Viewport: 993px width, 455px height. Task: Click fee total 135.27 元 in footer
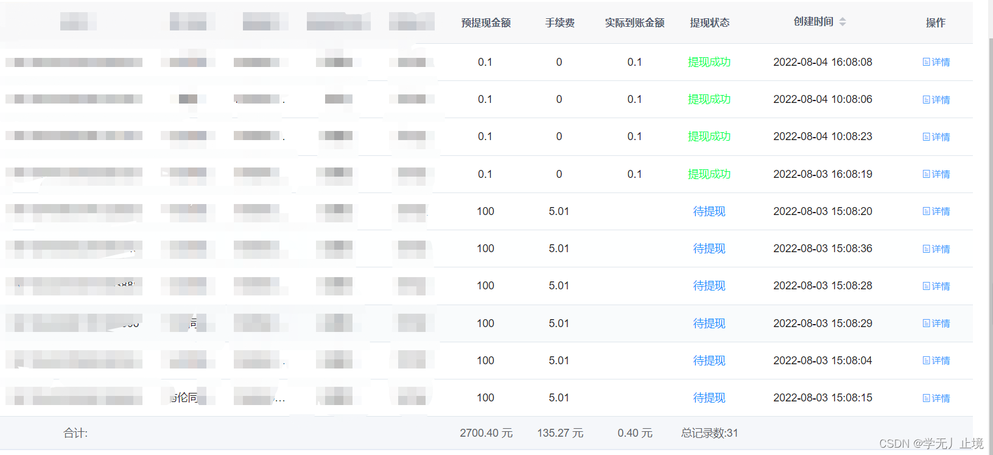pos(560,433)
